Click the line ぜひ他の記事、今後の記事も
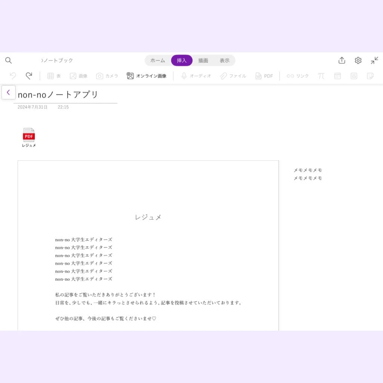The image size is (383, 383). [x=106, y=318]
